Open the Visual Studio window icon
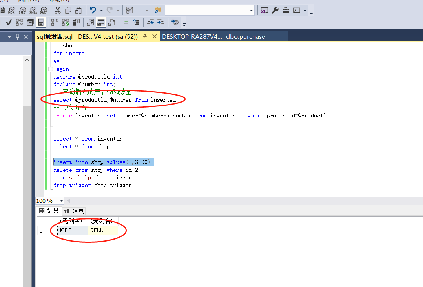 [x=264, y=11]
